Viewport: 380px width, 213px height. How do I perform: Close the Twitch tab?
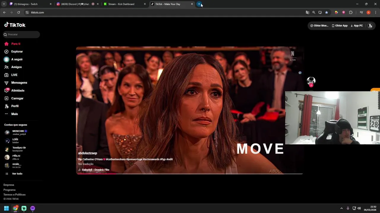tap(50, 4)
